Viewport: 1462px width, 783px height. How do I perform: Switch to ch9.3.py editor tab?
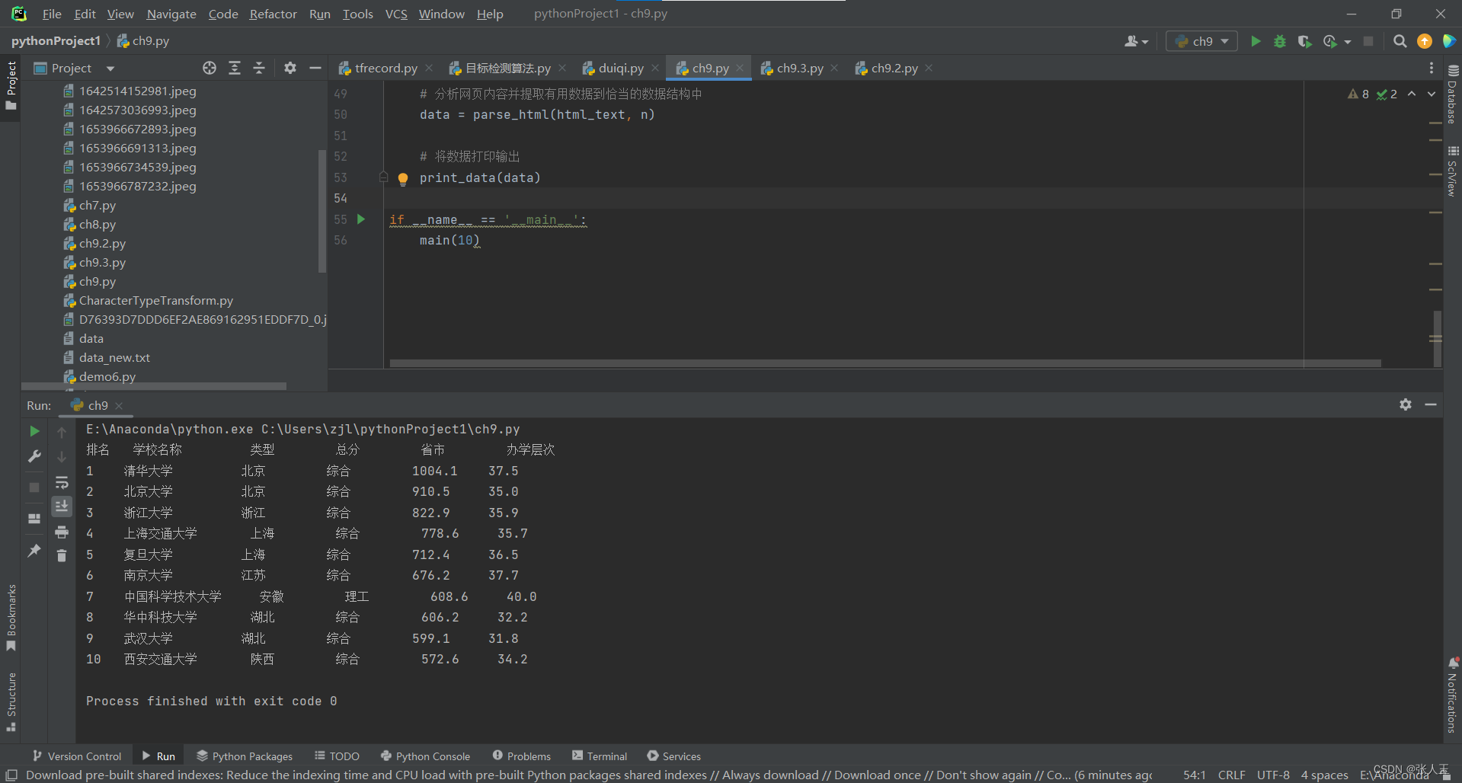800,68
